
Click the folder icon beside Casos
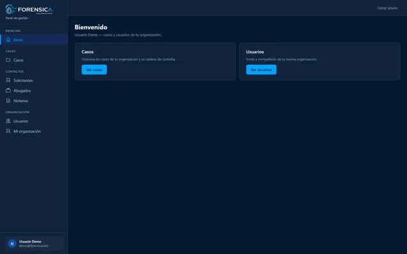(8, 60)
